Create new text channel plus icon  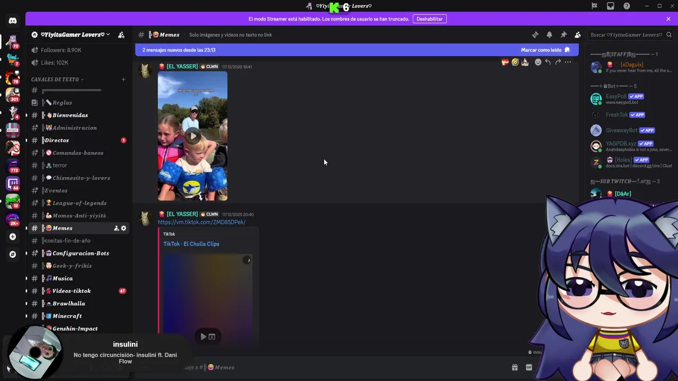(x=123, y=79)
